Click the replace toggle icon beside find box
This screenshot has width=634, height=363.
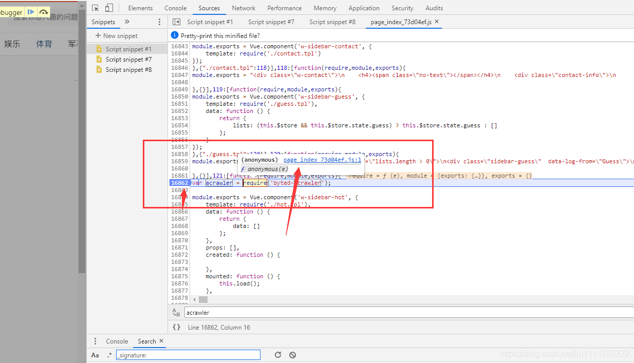click(x=176, y=312)
